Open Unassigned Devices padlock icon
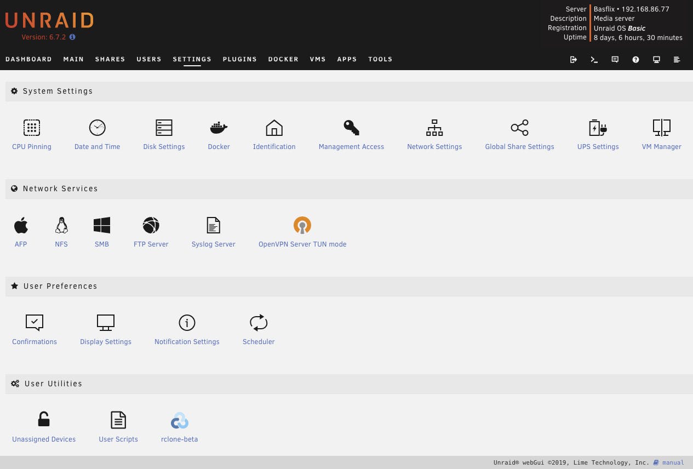The width and height of the screenshot is (693, 469). point(44,420)
